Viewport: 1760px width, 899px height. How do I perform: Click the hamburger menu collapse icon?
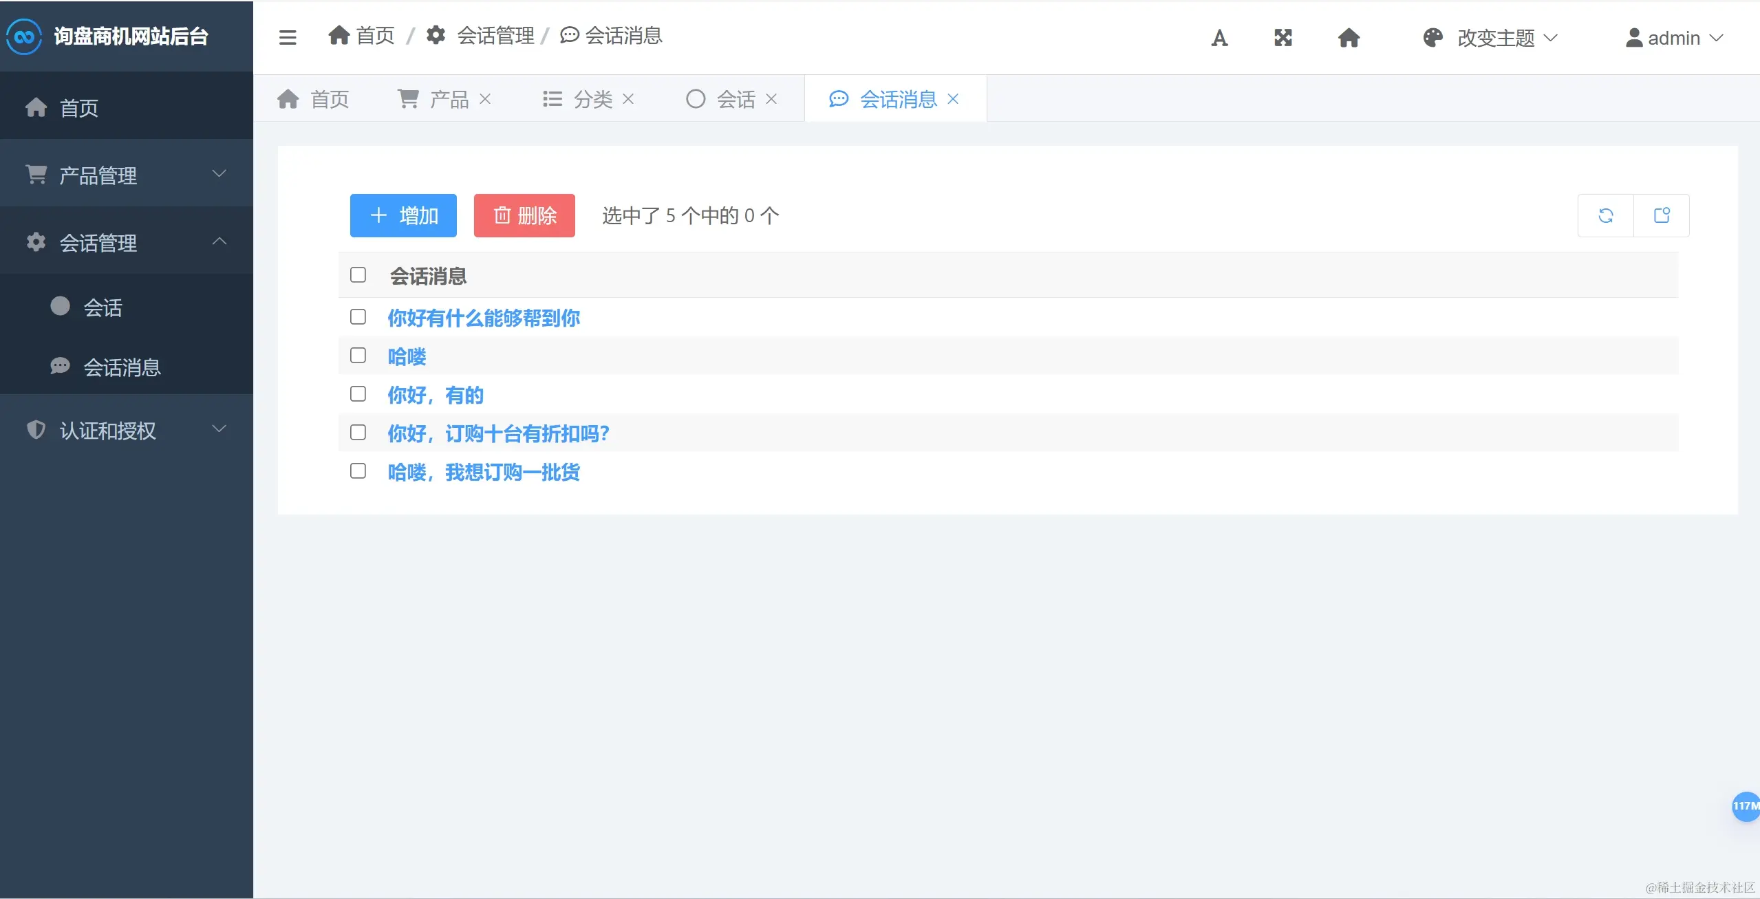pyautogui.click(x=288, y=37)
